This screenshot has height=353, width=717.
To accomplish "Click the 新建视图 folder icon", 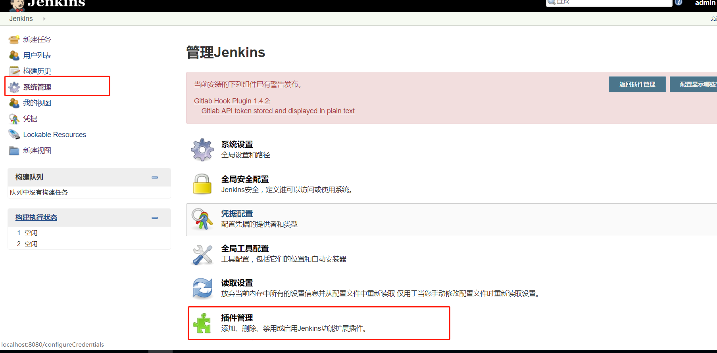I will tap(14, 150).
